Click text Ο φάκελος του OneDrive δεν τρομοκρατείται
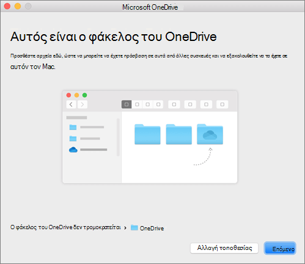Image resolution: width=305 pixels, height=264 pixels. point(65,227)
